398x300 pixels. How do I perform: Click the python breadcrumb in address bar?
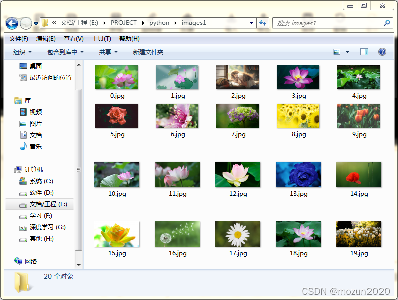(159, 23)
